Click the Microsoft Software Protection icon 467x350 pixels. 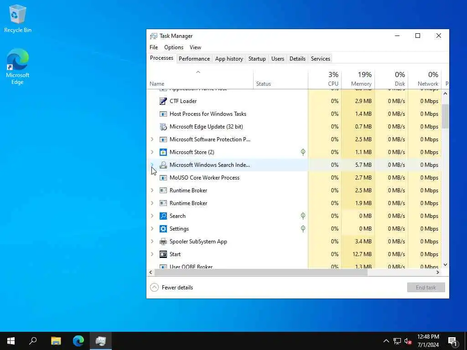163,139
